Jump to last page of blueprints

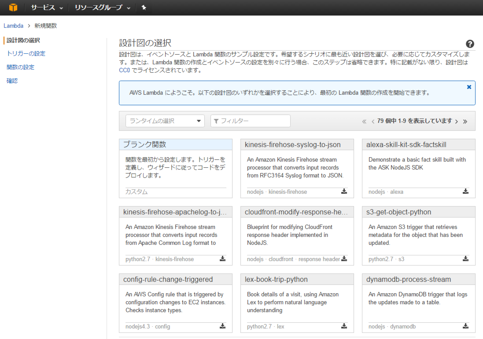point(465,122)
